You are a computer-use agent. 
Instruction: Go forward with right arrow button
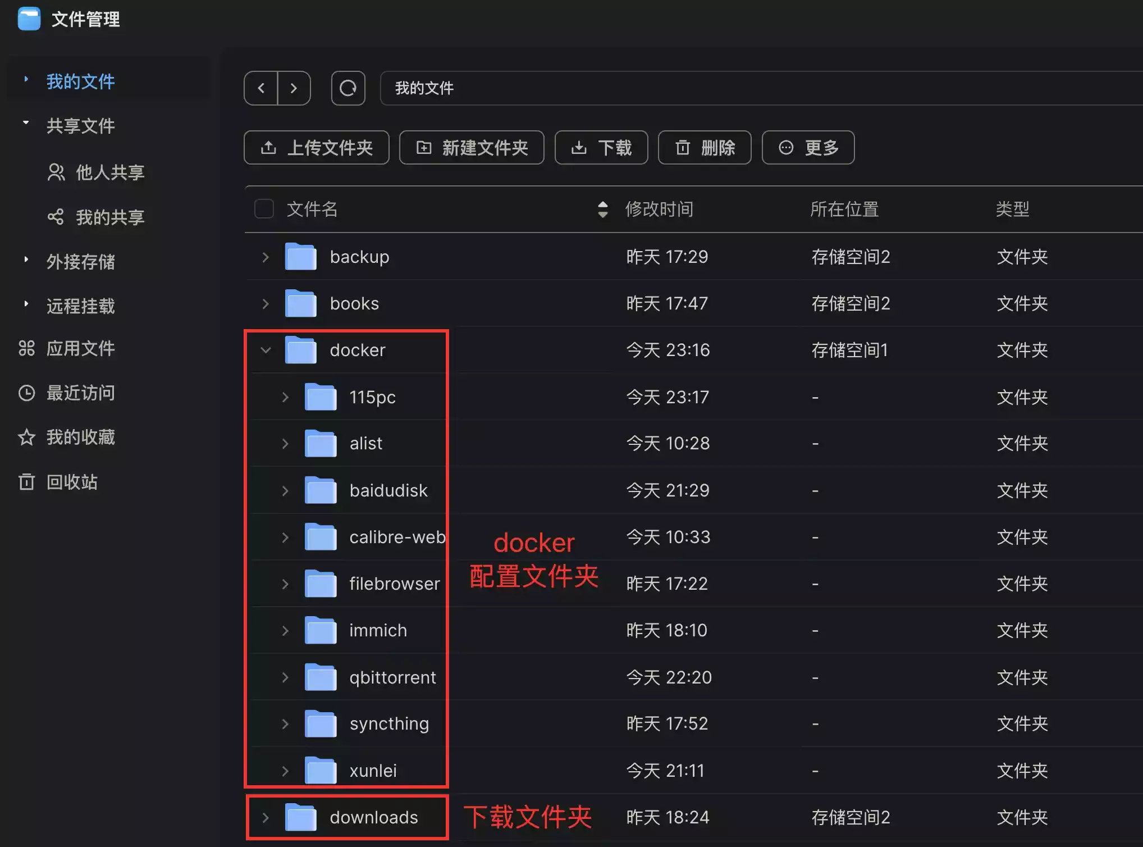pos(294,88)
